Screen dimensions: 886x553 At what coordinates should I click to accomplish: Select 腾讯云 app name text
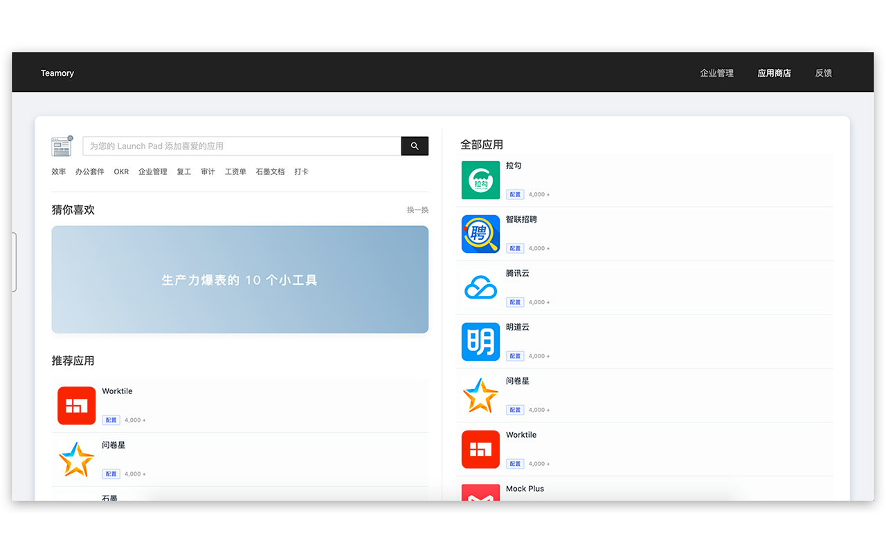[x=518, y=274]
